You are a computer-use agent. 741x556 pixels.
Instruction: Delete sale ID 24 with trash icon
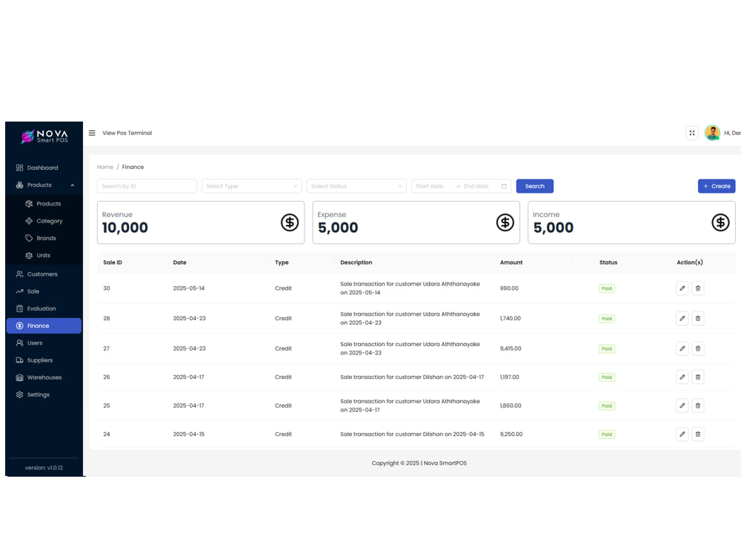pos(698,434)
